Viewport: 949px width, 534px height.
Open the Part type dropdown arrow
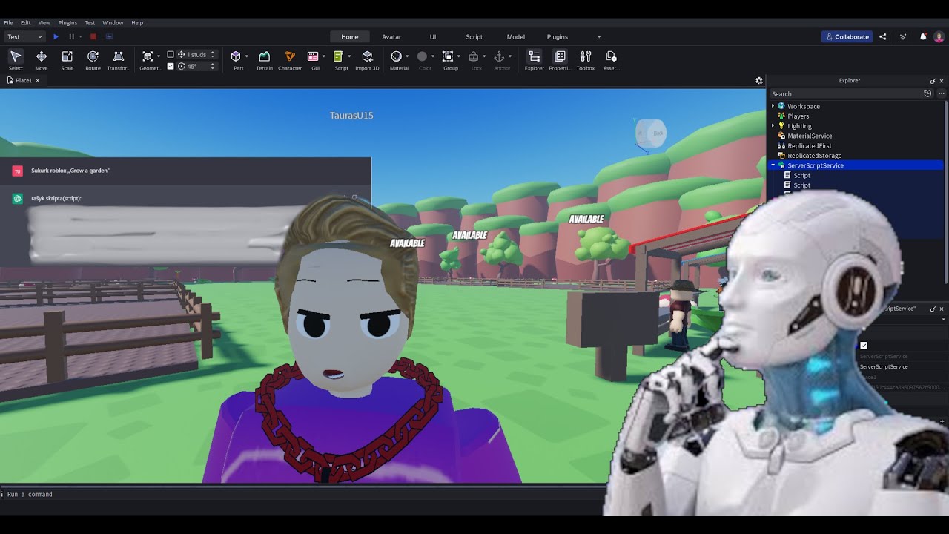(x=247, y=56)
